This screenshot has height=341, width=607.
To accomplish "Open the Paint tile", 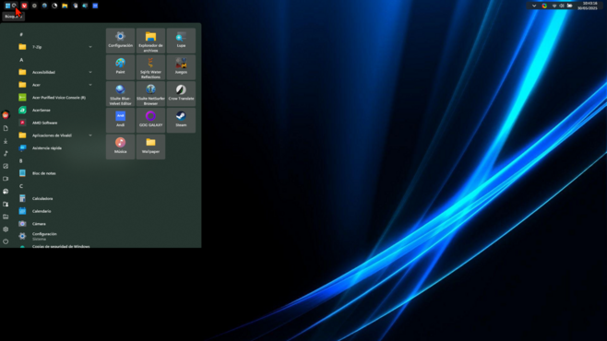I will (x=121, y=67).
